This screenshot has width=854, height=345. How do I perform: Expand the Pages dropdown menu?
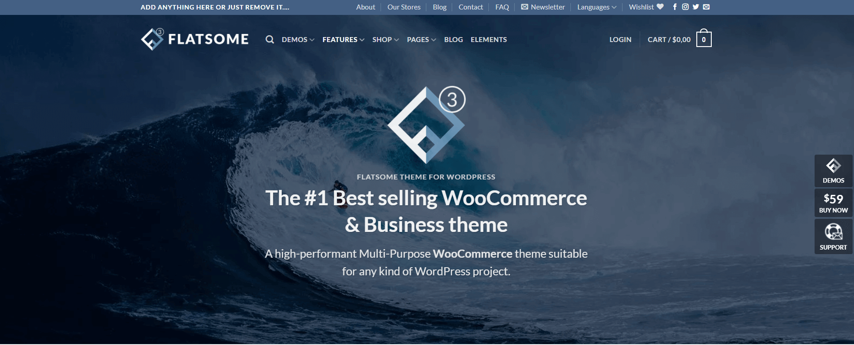(x=421, y=39)
